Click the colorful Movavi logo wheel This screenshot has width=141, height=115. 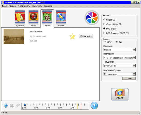(92, 18)
